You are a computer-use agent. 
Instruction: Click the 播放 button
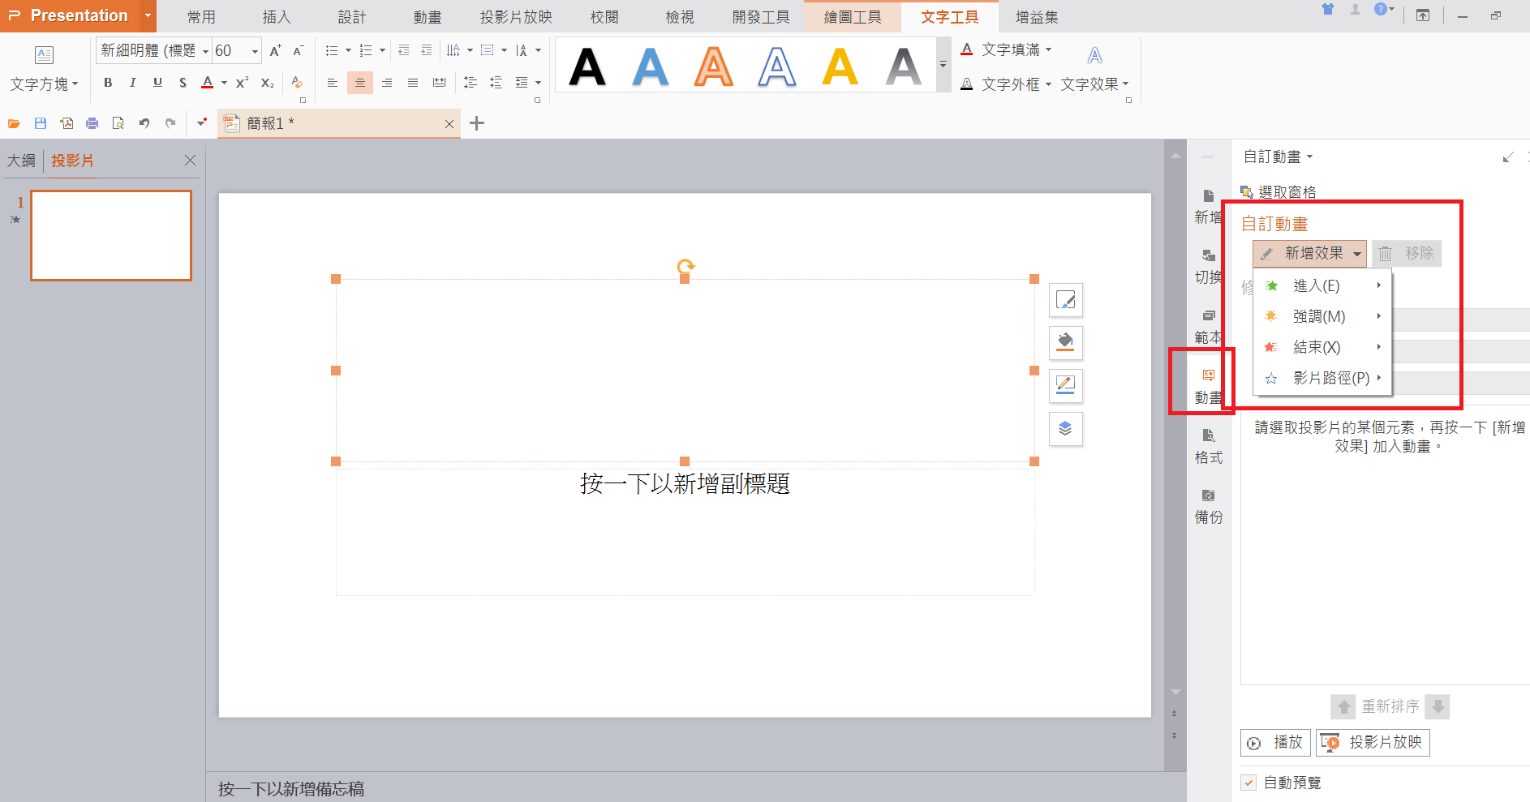tap(1275, 742)
